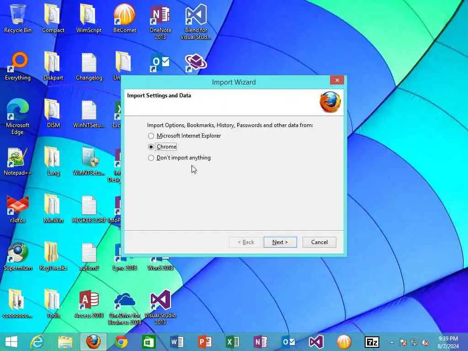The image size is (468, 351).
Task: Select Visual Studio 2013 desktop shortcut
Action: pyautogui.click(x=160, y=308)
